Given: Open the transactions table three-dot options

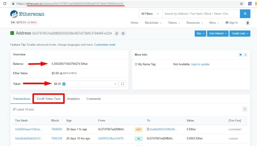Looking at the screenshot, I should pyautogui.click(x=245, y=109).
